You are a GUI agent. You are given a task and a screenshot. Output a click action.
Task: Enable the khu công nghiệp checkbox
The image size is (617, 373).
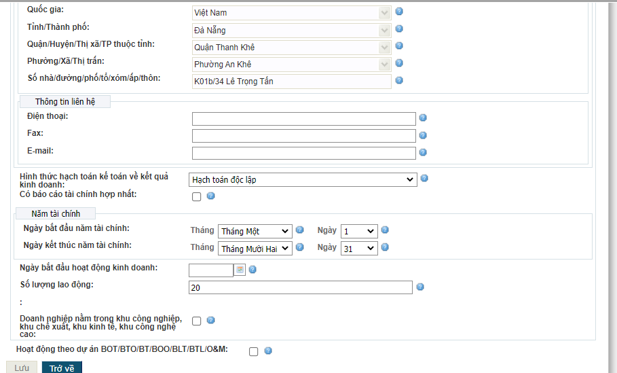pyautogui.click(x=197, y=321)
